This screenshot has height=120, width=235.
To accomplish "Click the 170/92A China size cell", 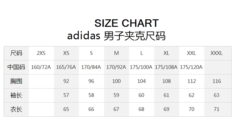I will click(116, 67).
